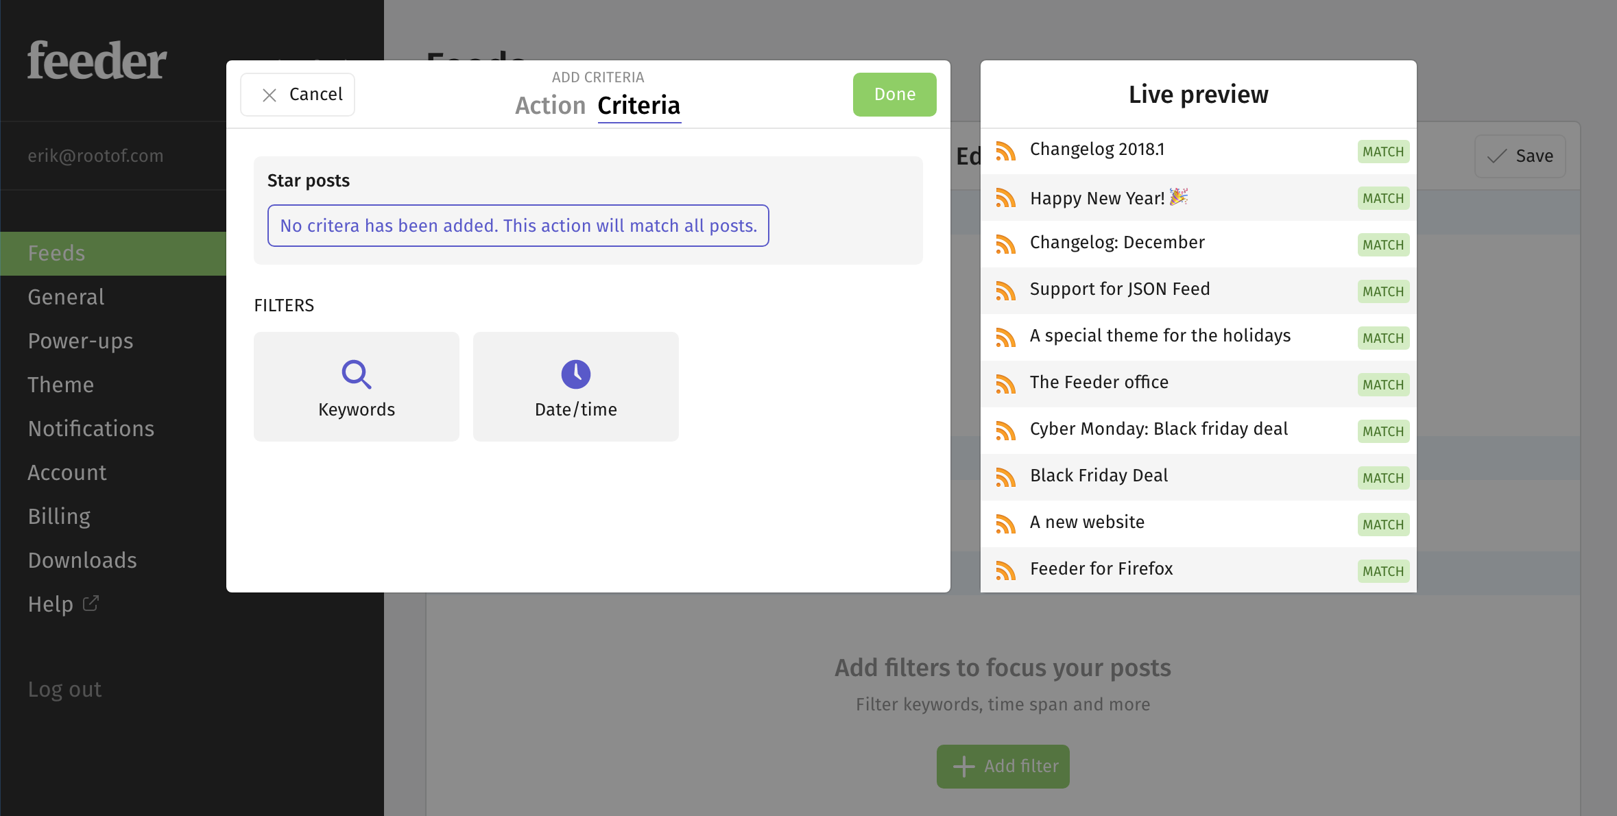Click the external link icon next to Help

coord(91,603)
